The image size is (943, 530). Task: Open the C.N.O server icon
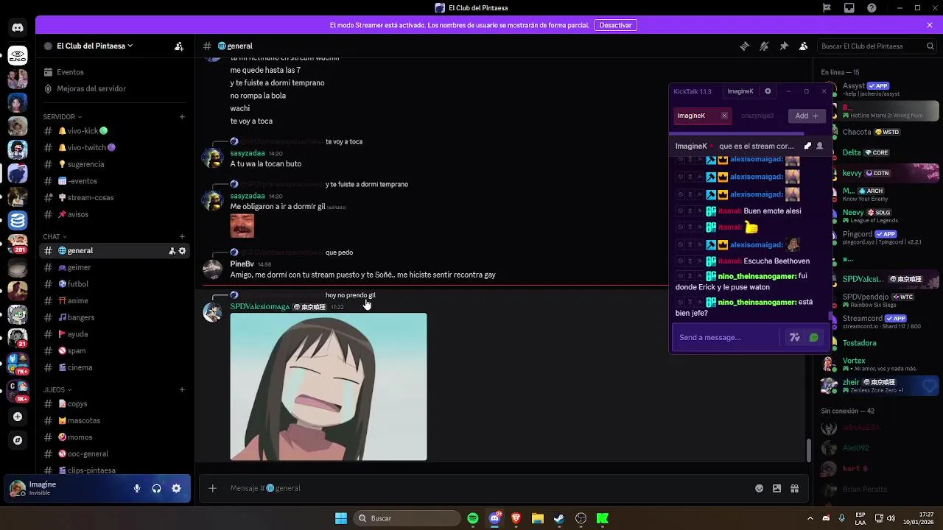[18, 55]
